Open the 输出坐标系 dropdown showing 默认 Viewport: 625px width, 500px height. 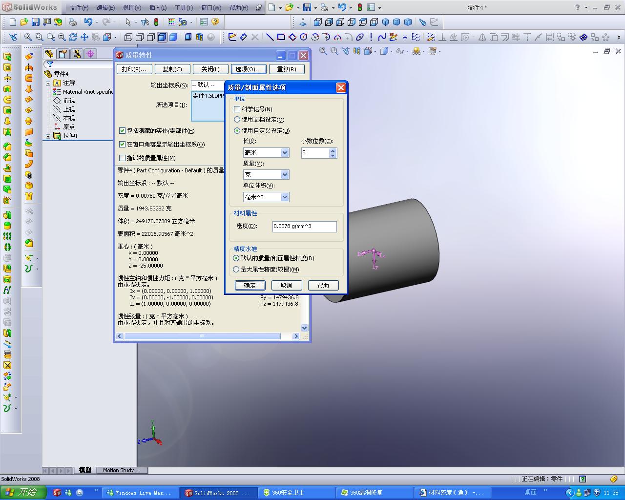pyautogui.click(x=208, y=85)
